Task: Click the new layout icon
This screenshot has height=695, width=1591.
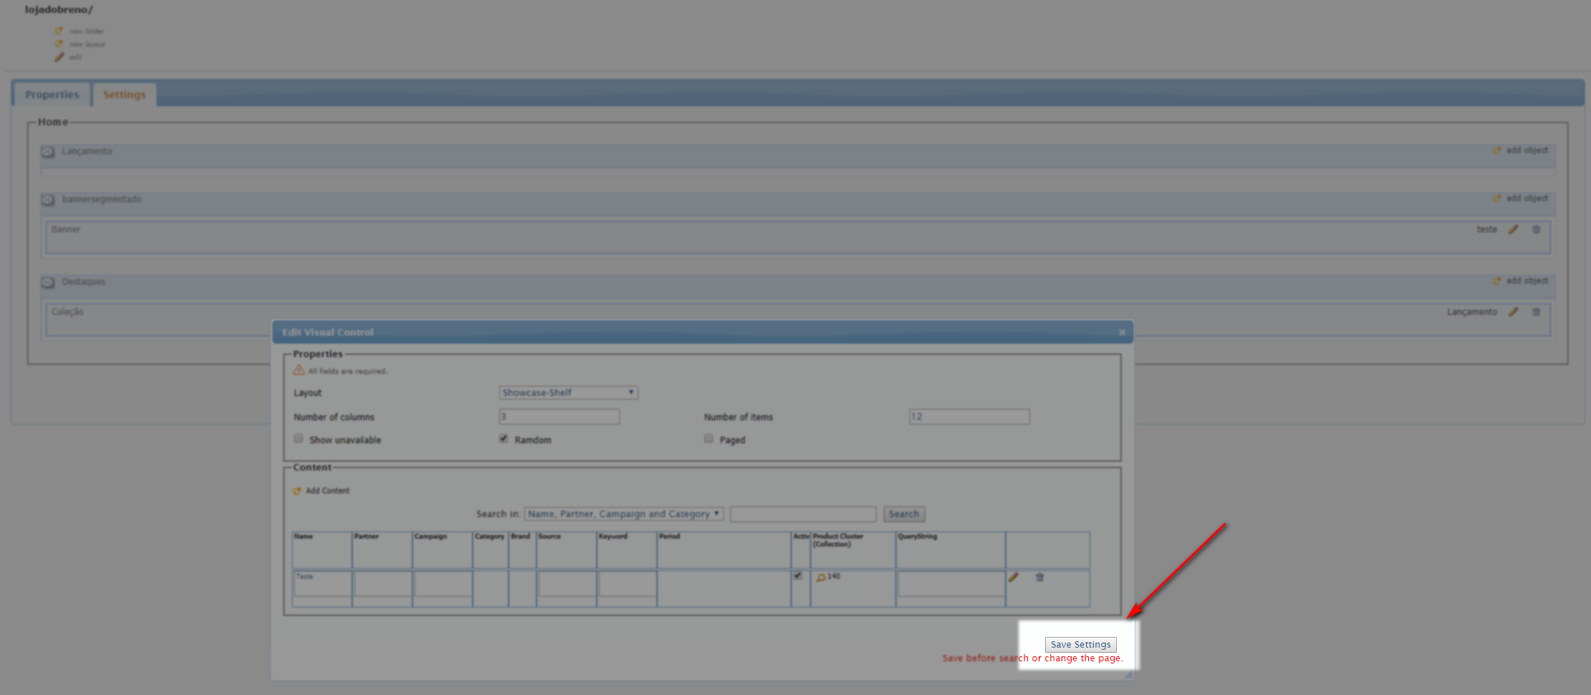Action: point(59,44)
